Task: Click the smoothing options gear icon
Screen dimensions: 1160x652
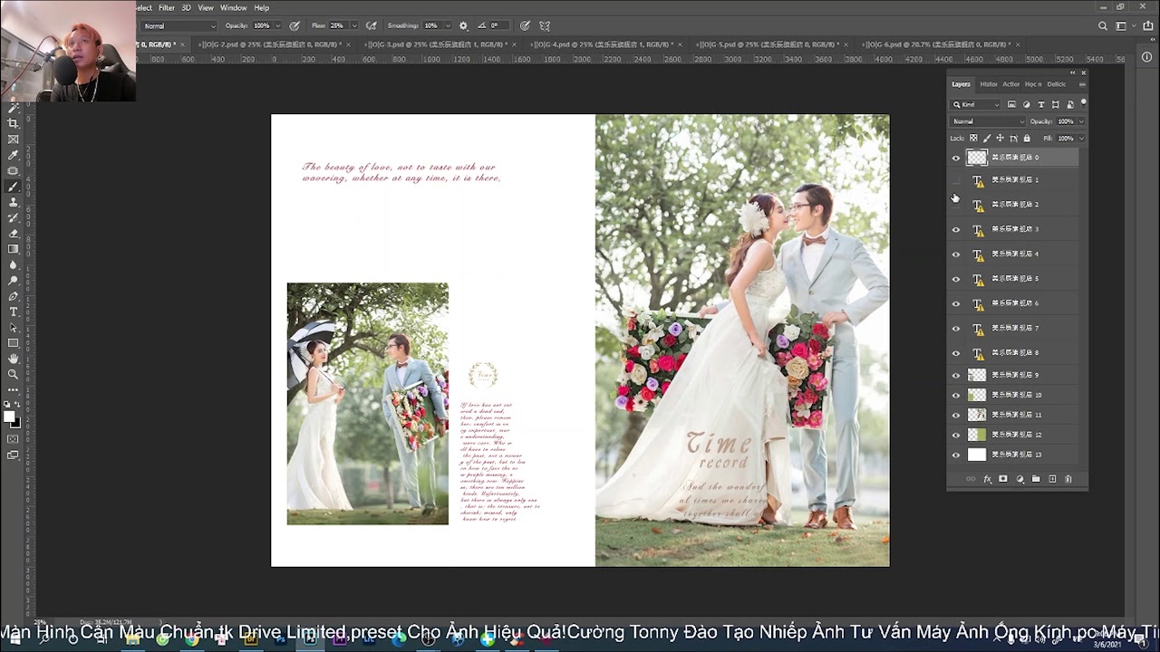Action: (x=464, y=26)
